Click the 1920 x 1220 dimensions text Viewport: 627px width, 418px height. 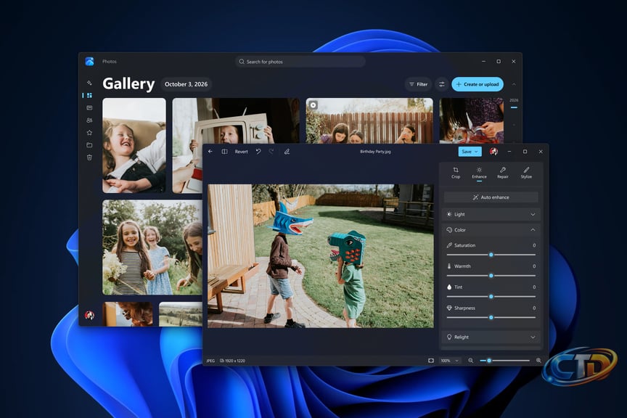click(234, 361)
